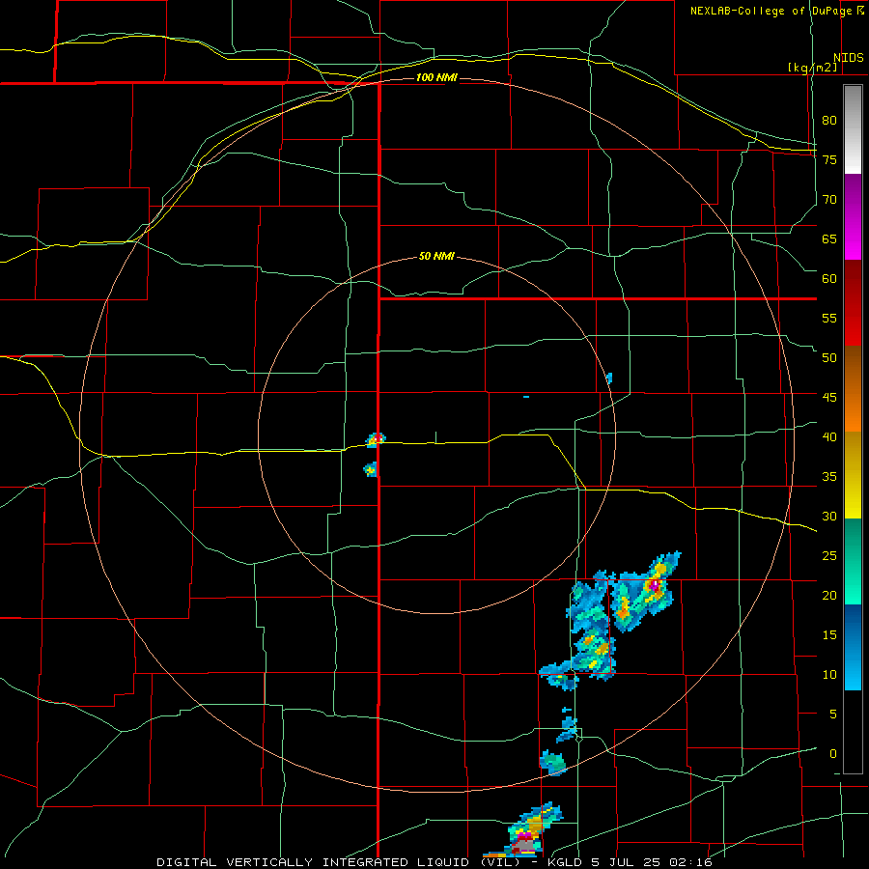
Task: Pick the yellow segment of color scale
Action: click(x=853, y=475)
